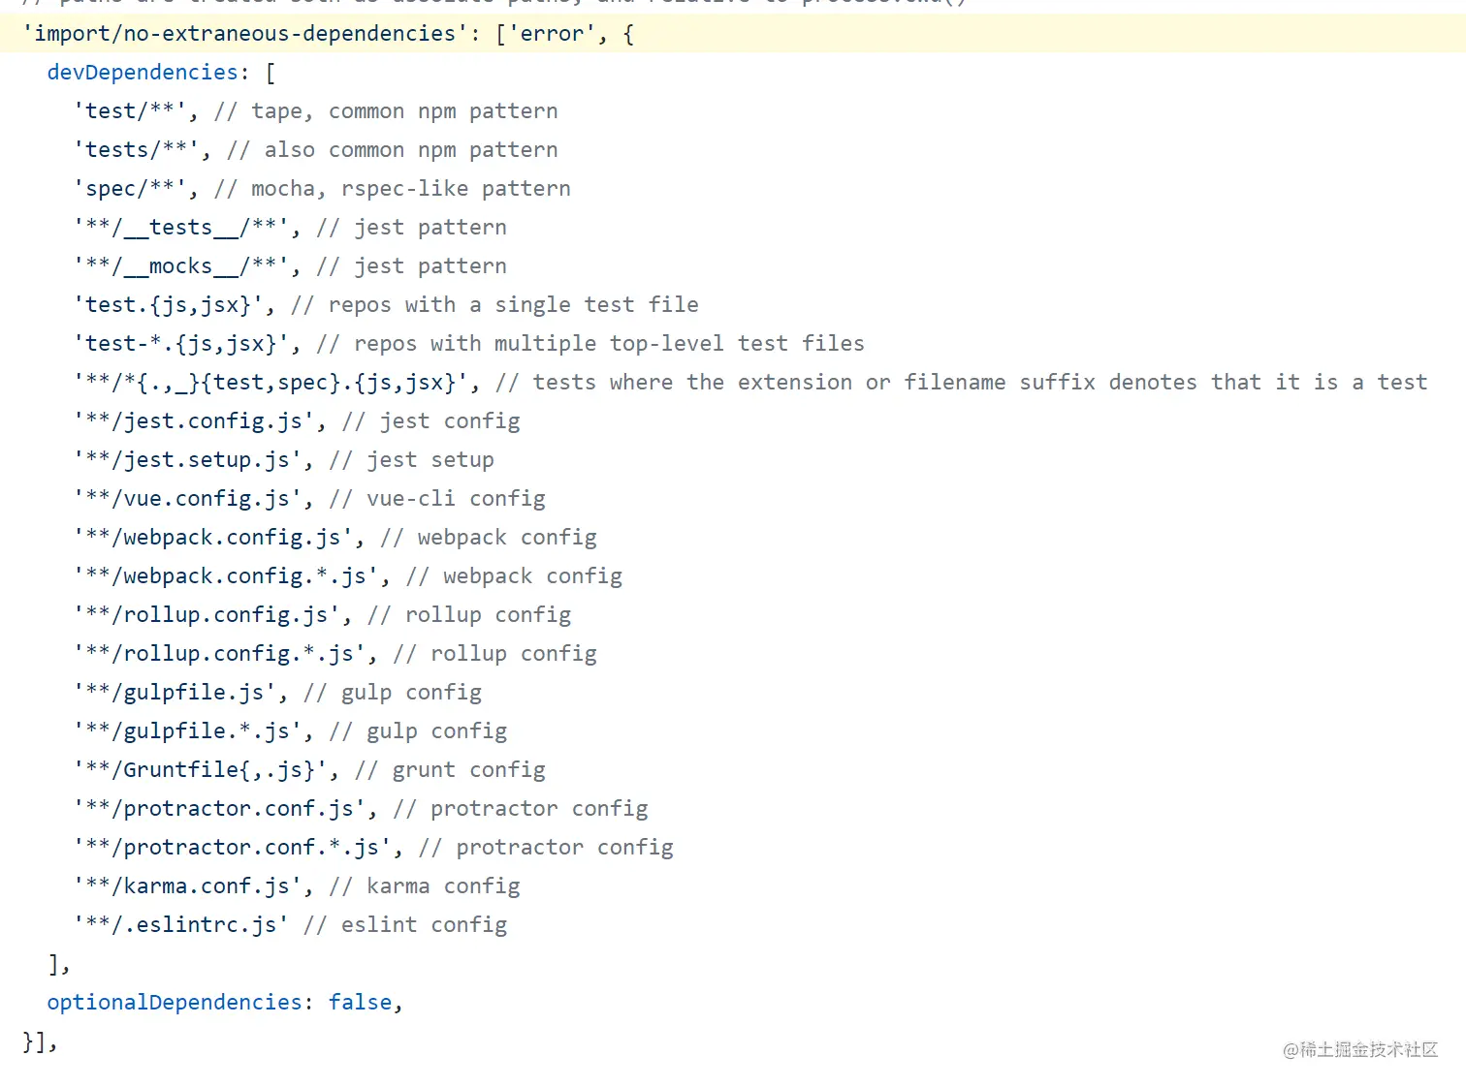The image size is (1466, 1087).
Task: Select the 'spec/**' pattern entry
Action: 130,189
